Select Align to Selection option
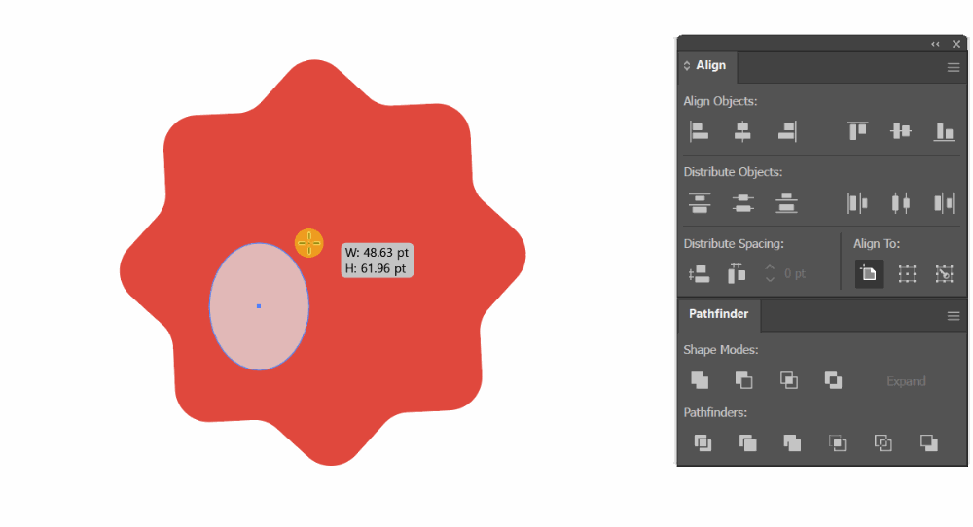This screenshot has width=973, height=527. tap(907, 273)
